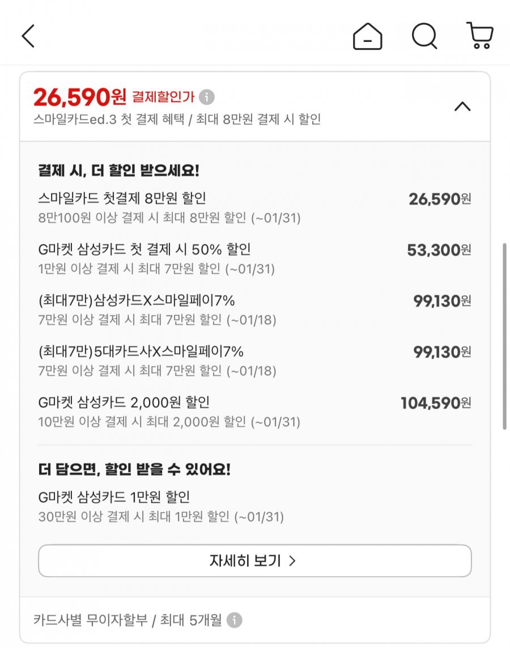Image resolution: width=510 pixels, height=648 pixels.
Task: Open 카드사별 무이자할부 information row
Action: click(127, 620)
